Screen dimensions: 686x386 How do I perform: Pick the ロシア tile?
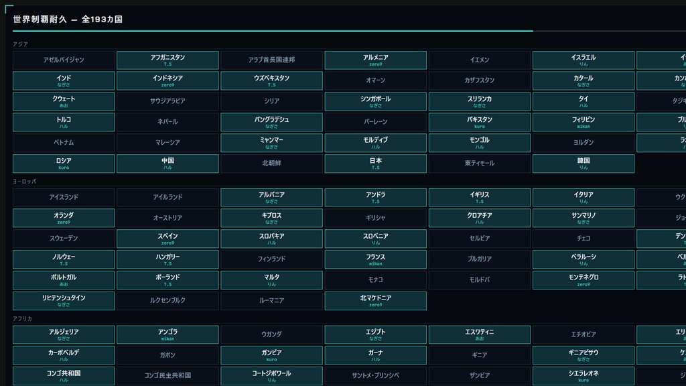click(x=64, y=164)
